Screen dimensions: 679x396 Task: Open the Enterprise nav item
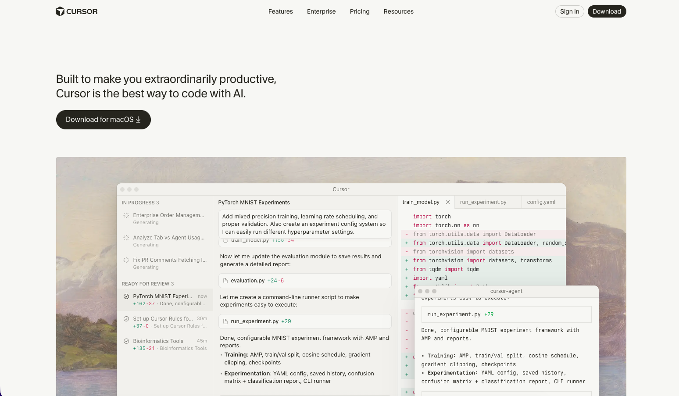[x=321, y=11]
